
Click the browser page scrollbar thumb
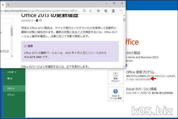click(x=124, y=20)
